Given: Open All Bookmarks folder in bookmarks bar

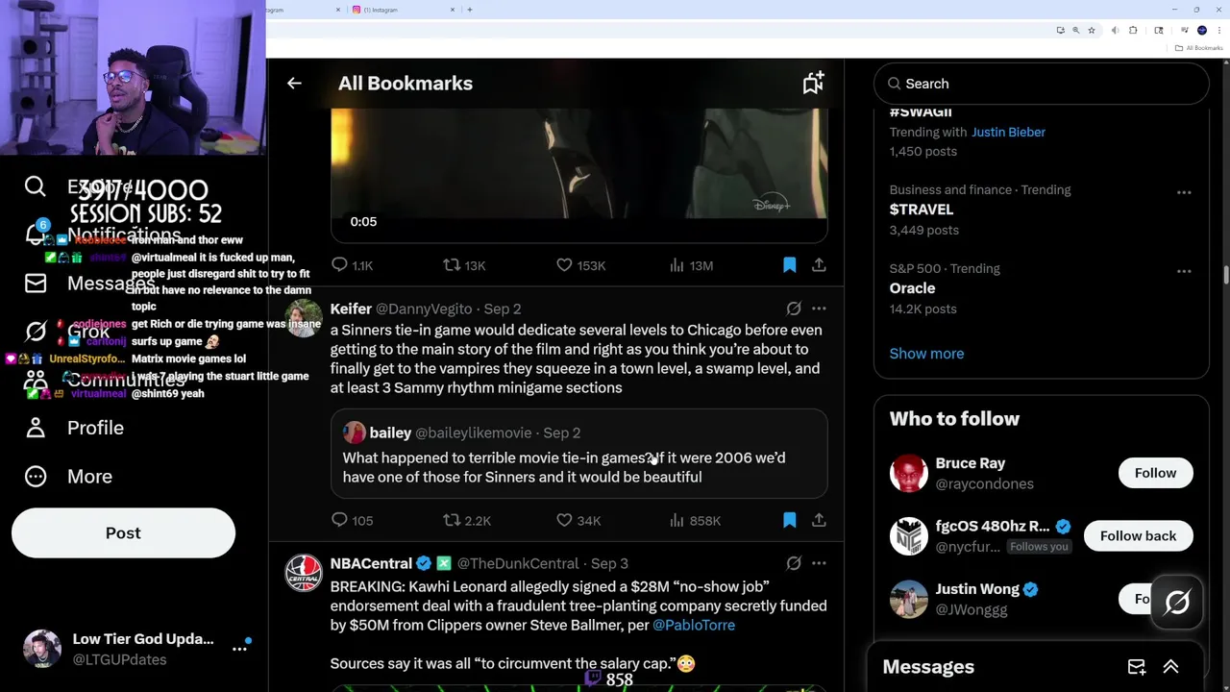Looking at the screenshot, I should click(1198, 48).
